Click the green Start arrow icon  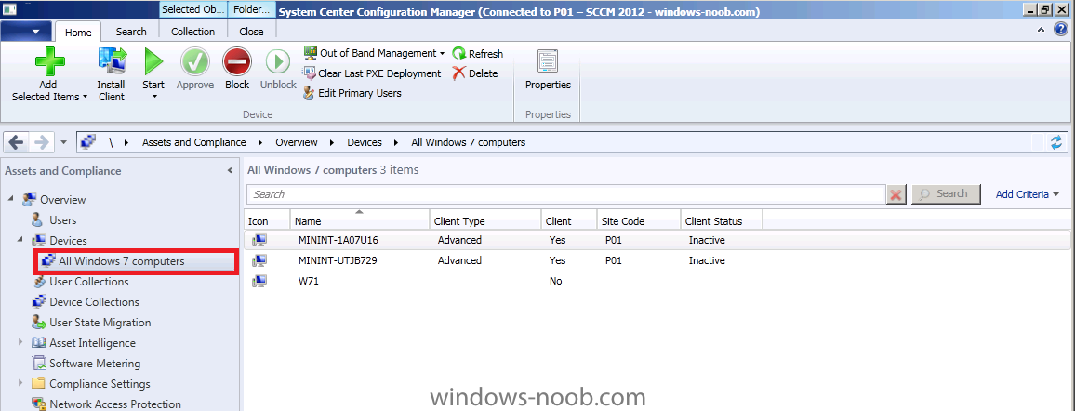[153, 61]
